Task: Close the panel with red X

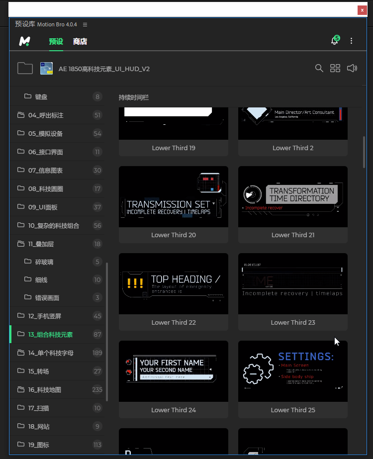Action: [x=362, y=10]
